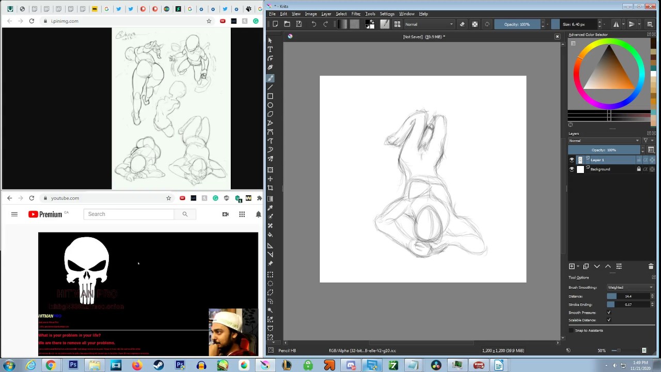Open the Settings menu
This screenshot has height=372, width=661.
387,13
